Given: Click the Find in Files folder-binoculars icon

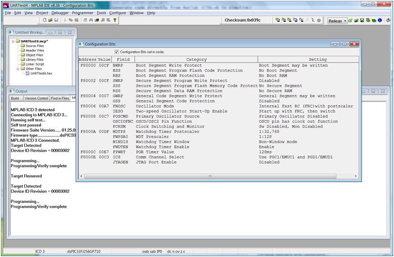Looking at the screenshot, I should coord(97,20).
